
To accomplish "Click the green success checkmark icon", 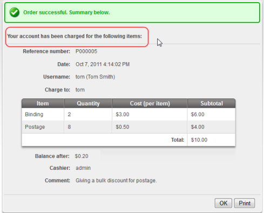I will pos(15,12).
